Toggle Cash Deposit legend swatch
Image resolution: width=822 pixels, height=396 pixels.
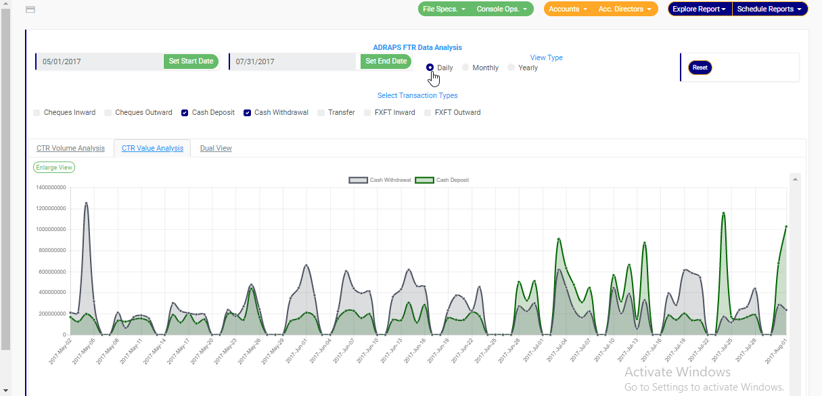point(424,180)
